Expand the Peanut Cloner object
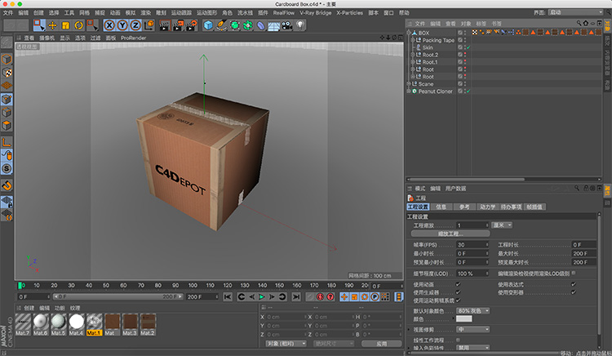Viewport: 612px width, 356px height. [x=409, y=91]
